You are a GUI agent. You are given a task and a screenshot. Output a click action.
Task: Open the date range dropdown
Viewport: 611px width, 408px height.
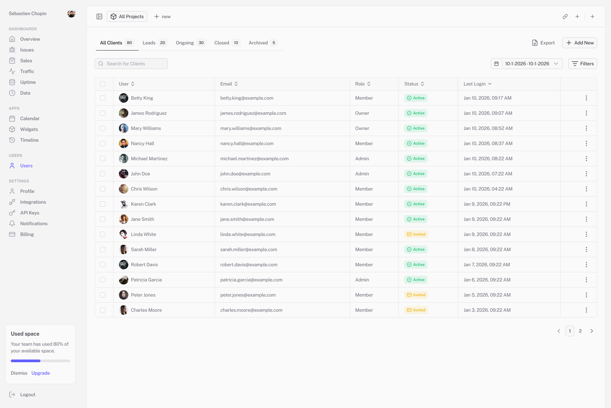526,64
